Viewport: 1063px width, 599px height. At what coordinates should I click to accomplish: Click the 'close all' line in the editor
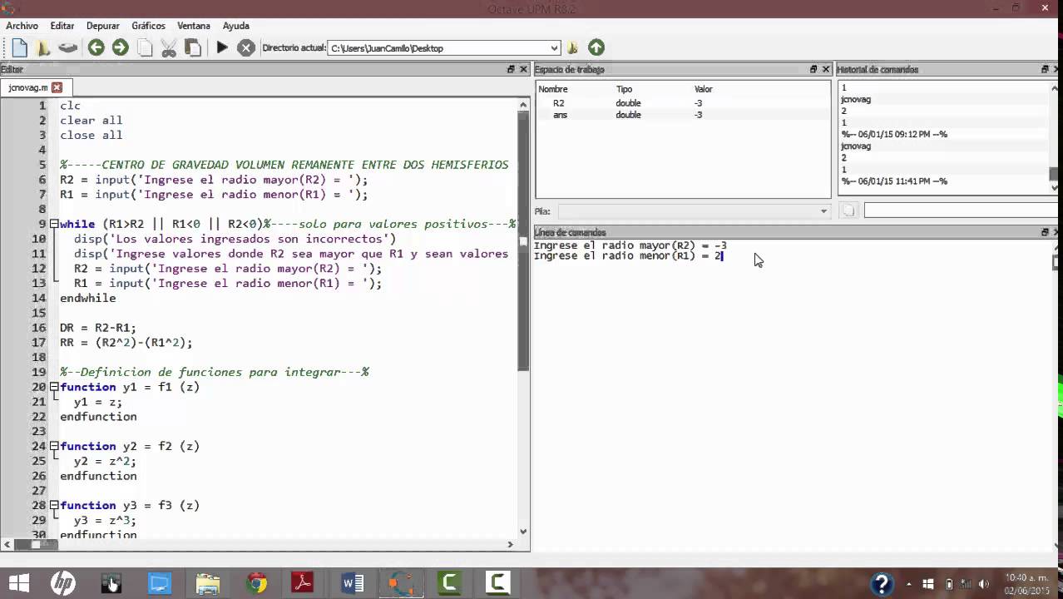click(x=91, y=135)
